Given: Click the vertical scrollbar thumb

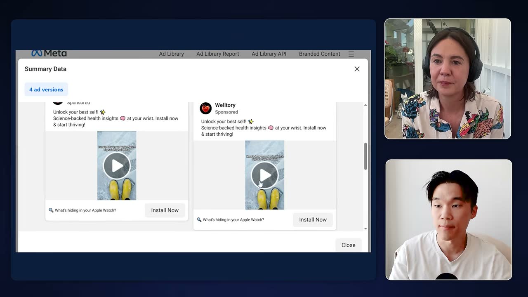Looking at the screenshot, I should point(365,156).
